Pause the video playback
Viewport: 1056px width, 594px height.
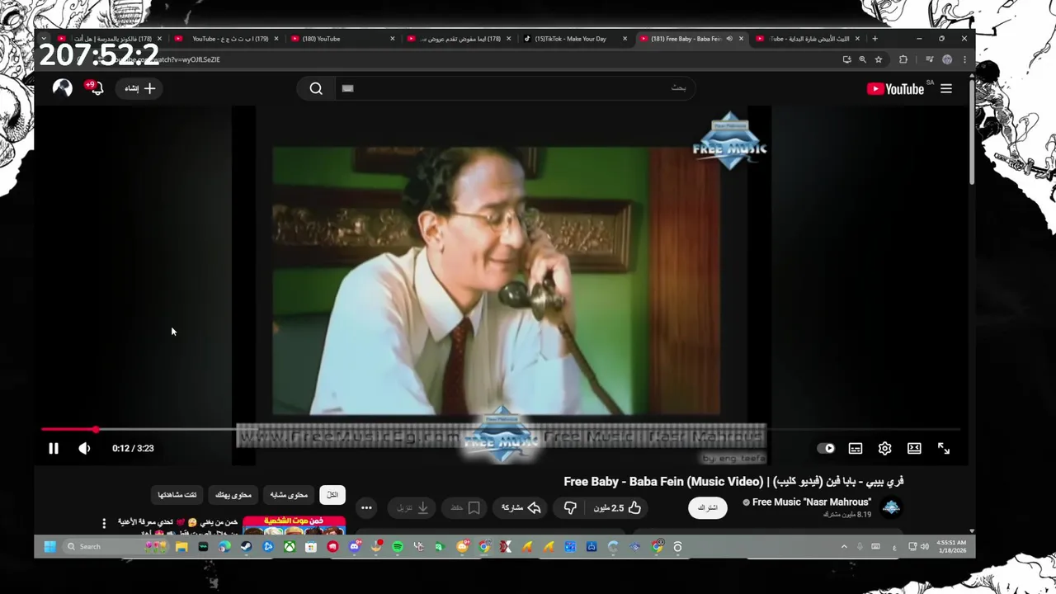click(x=54, y=449)
